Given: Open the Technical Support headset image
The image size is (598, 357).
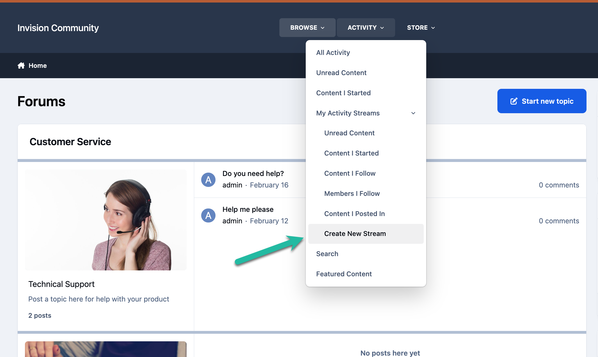Looking at the screenshot, I should pos(106,220).
